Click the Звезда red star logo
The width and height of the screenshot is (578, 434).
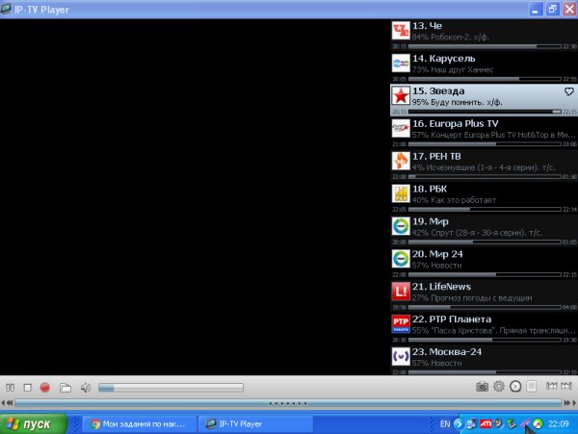401,95
